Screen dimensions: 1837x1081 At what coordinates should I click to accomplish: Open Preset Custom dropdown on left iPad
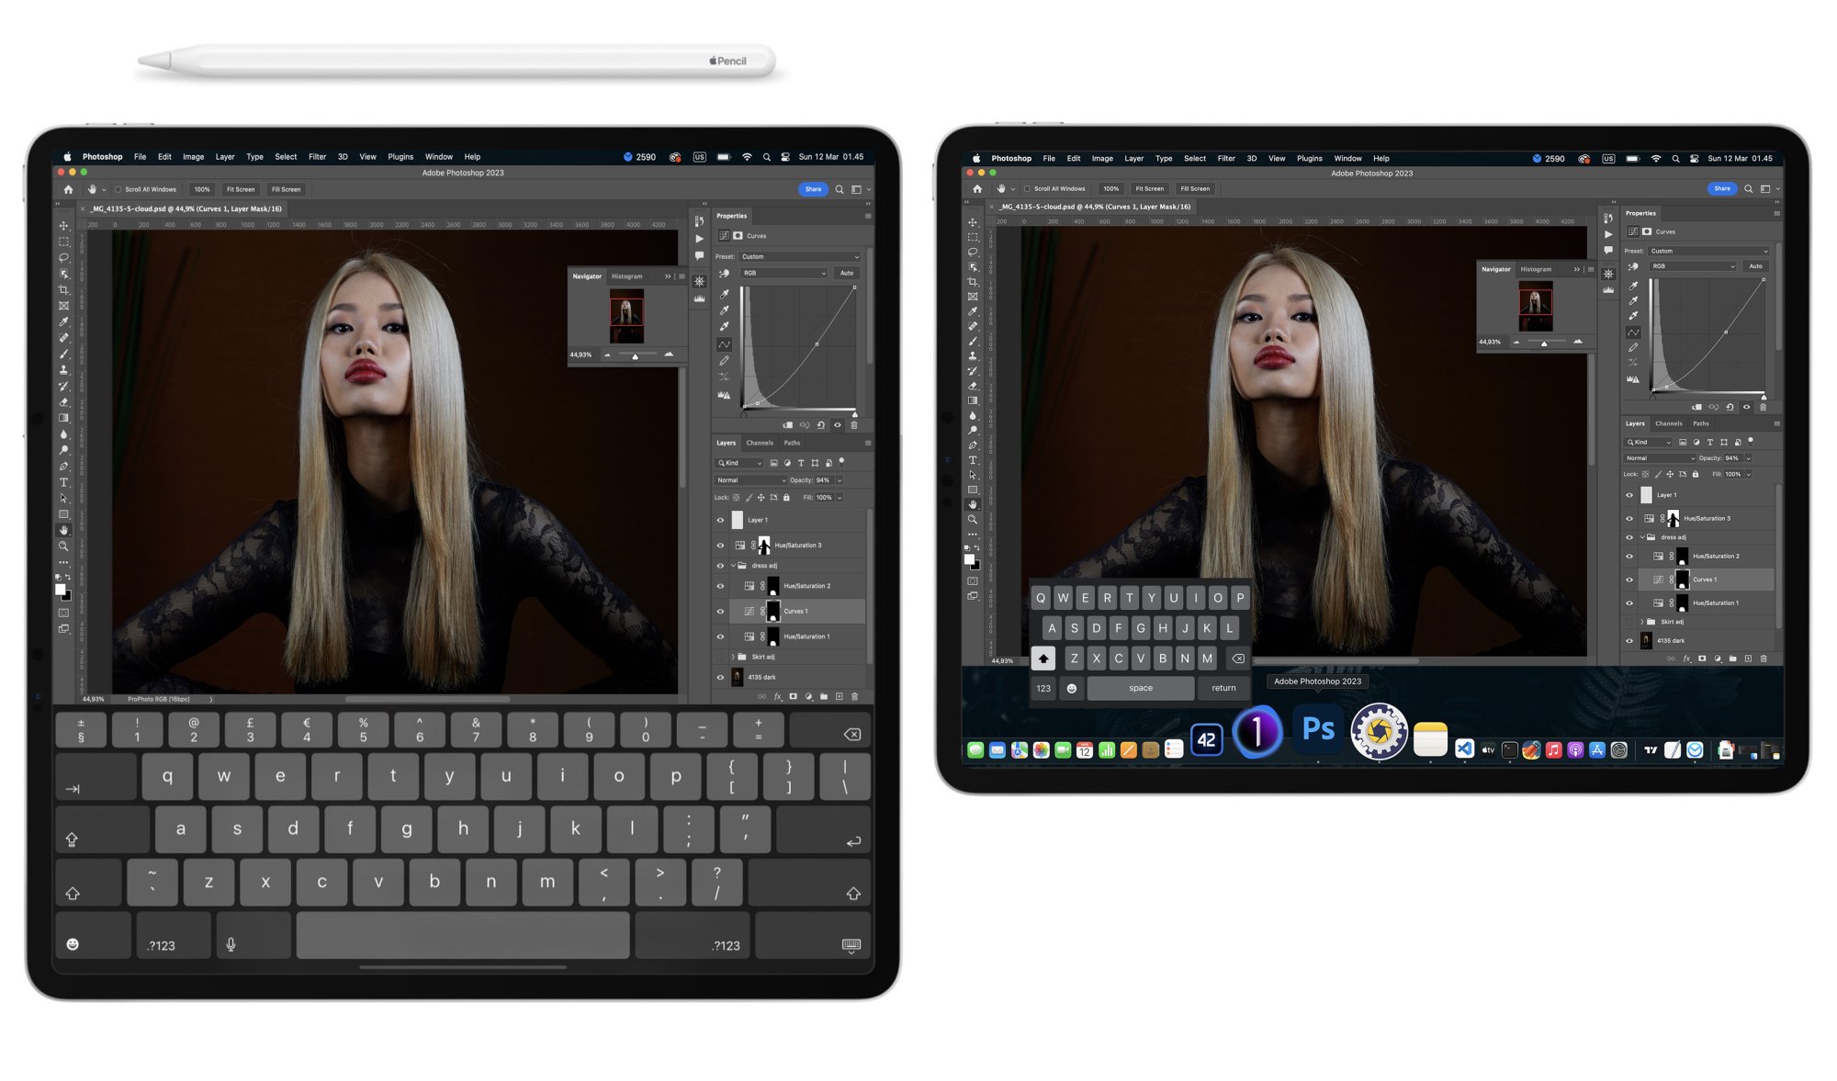click(x=799, y=257)
